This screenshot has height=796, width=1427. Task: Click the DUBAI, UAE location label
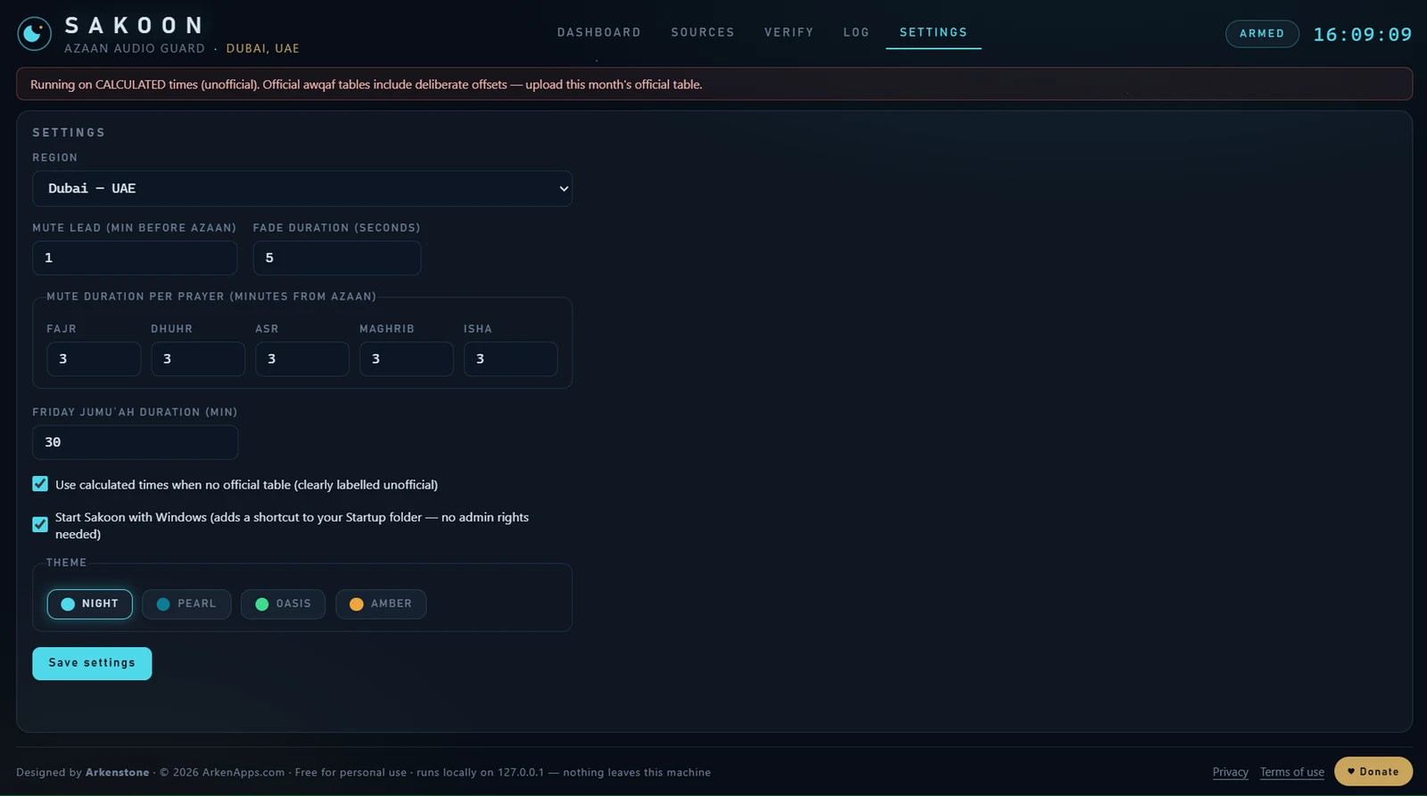(263, 48)
